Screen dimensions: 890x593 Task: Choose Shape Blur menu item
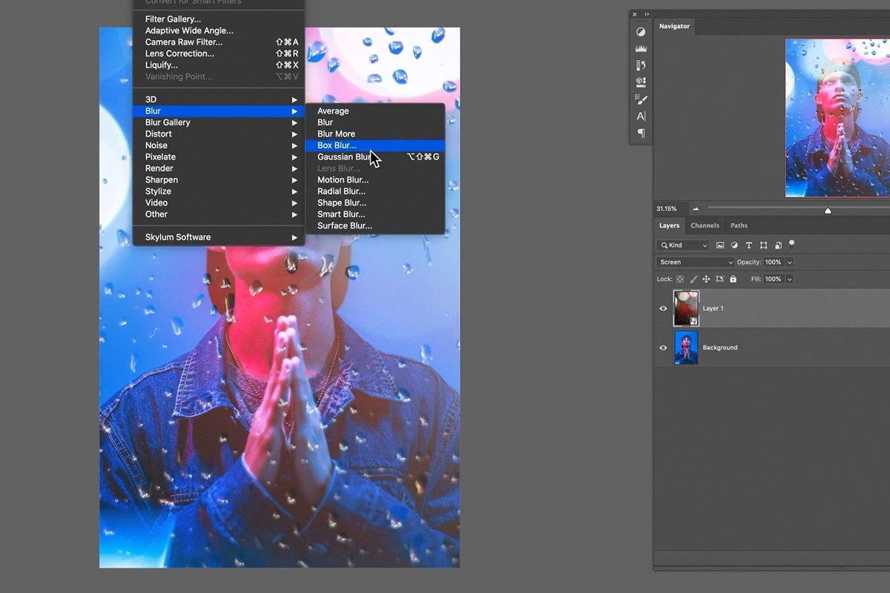[x=375, y=203]
